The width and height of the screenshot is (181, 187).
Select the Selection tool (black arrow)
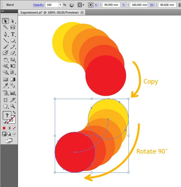(5, 21)
